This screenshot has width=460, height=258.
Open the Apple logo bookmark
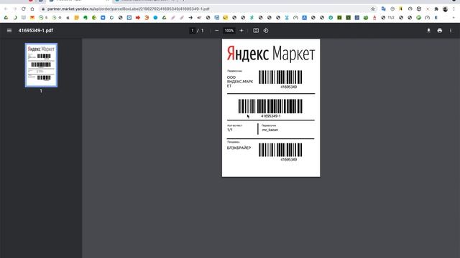(x=68, y=18)
